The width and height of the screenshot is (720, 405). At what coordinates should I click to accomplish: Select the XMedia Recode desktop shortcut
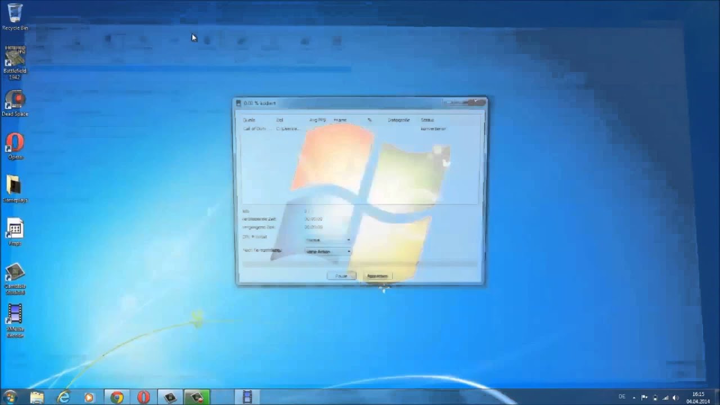pos(15,321)
